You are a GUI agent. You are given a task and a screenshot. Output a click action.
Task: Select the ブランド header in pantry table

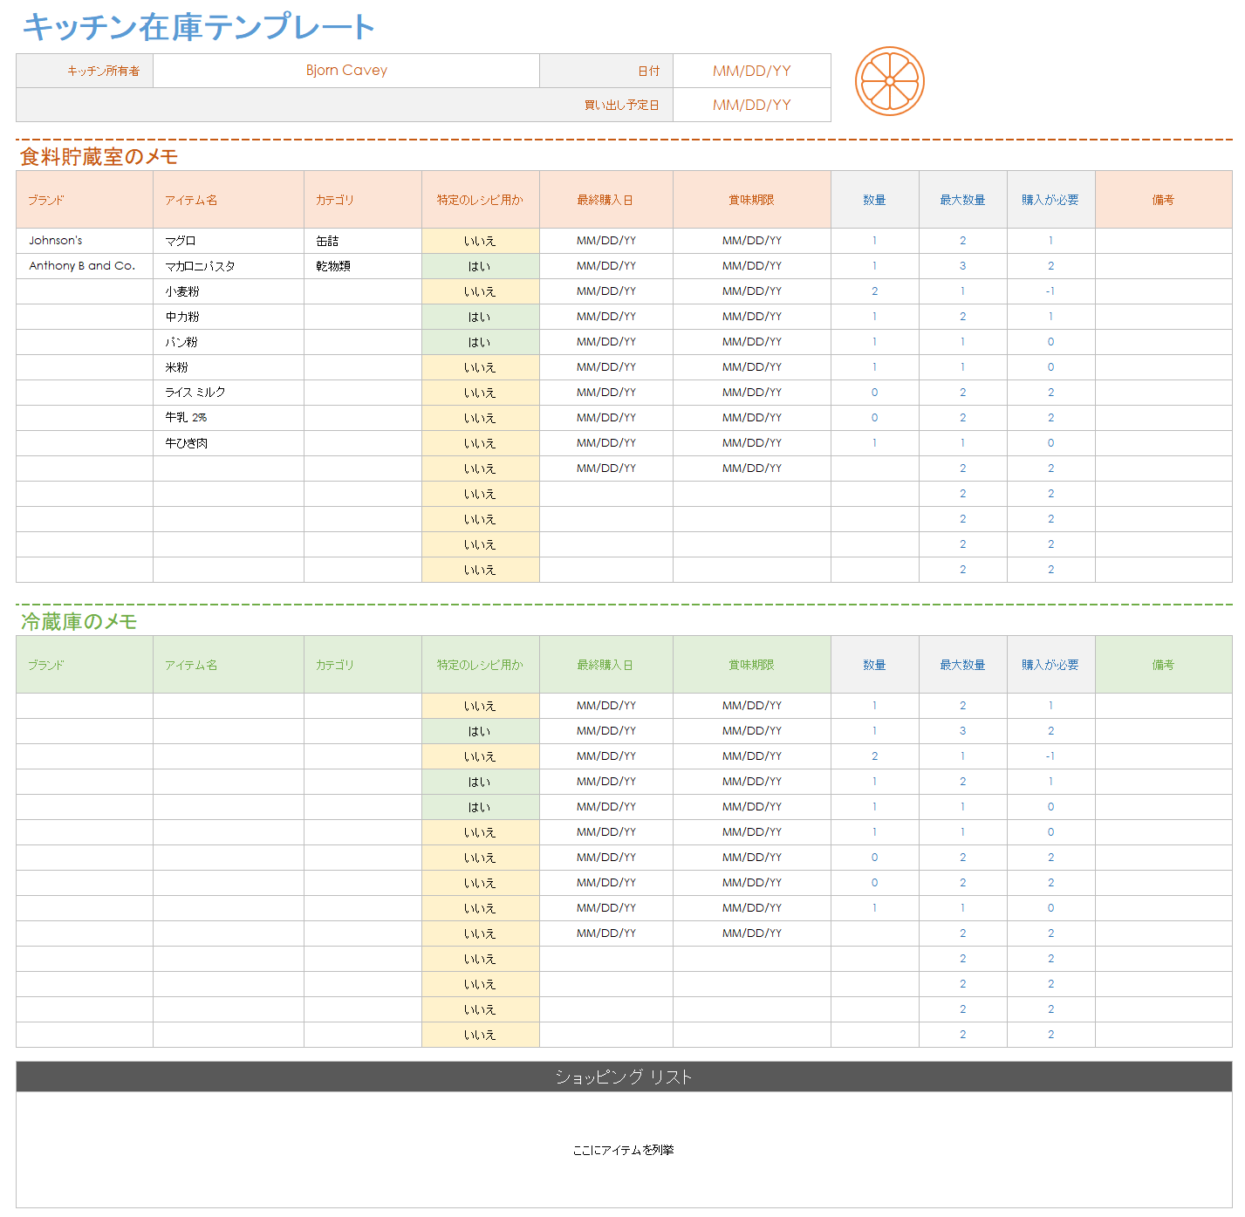point(85,200)
